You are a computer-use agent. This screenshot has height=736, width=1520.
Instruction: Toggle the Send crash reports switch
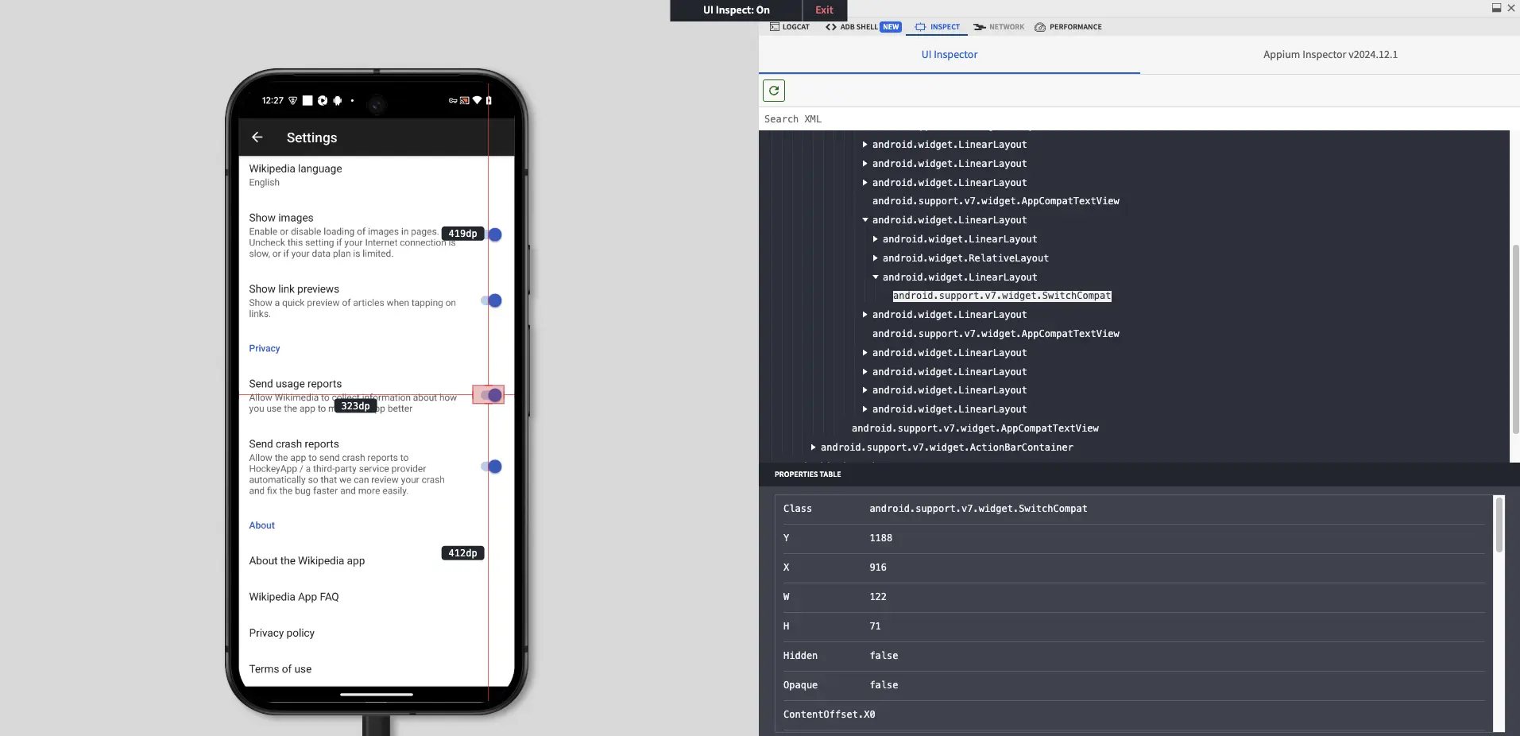[492, 467]
